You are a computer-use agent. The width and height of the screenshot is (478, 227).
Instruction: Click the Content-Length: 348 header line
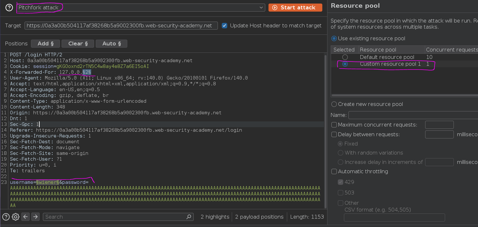coord(37,107)
